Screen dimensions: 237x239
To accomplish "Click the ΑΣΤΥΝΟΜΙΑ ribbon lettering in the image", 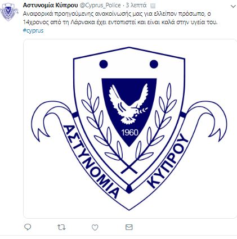I will click(91, 162).
